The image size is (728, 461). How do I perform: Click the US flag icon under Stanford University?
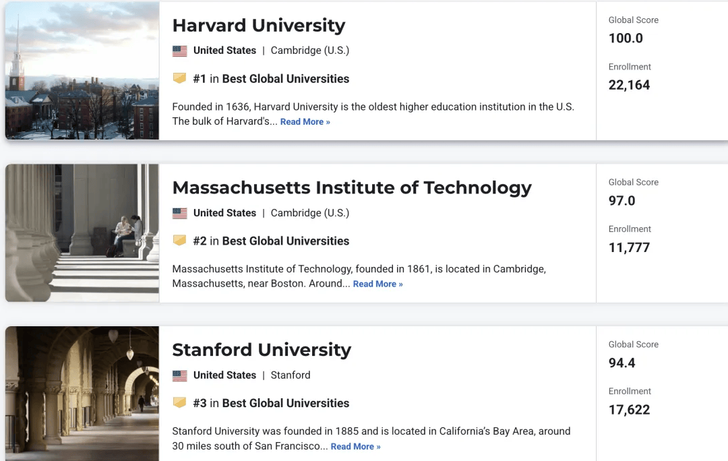pyautogui.click(x=180, y=375)
